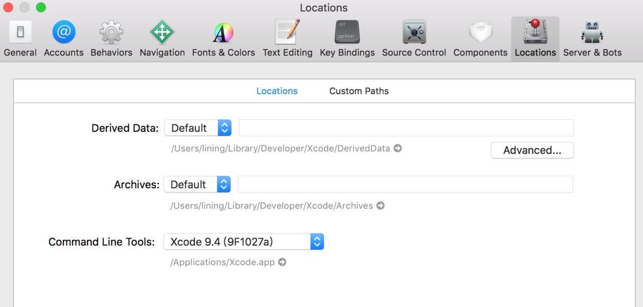Viewport: 643px width, 307px height.
Task: Open the Derived Data location dropdown
Action: tap(198, 128)
